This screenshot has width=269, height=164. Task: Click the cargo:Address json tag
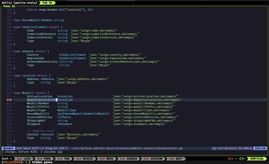pyautogui.click(x=83, y=79)
